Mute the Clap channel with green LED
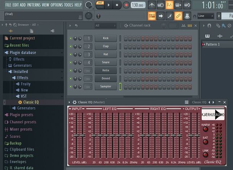Screen dimensions: 233x170 [x=71, y=46]
